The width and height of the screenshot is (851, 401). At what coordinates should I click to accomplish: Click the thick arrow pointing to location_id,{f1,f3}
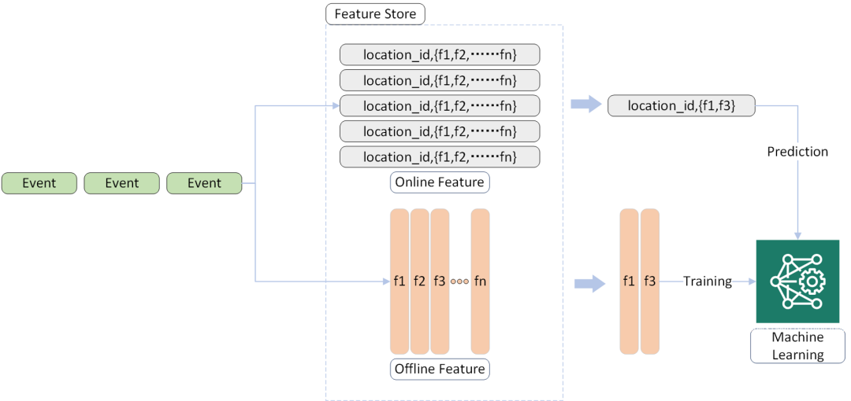coord(586,104)
